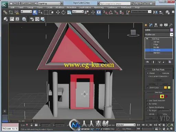The height and width of the screenshot is (132, 176).
Task: Click the Unlink Selection tool
Action: [x=11, y=12]
